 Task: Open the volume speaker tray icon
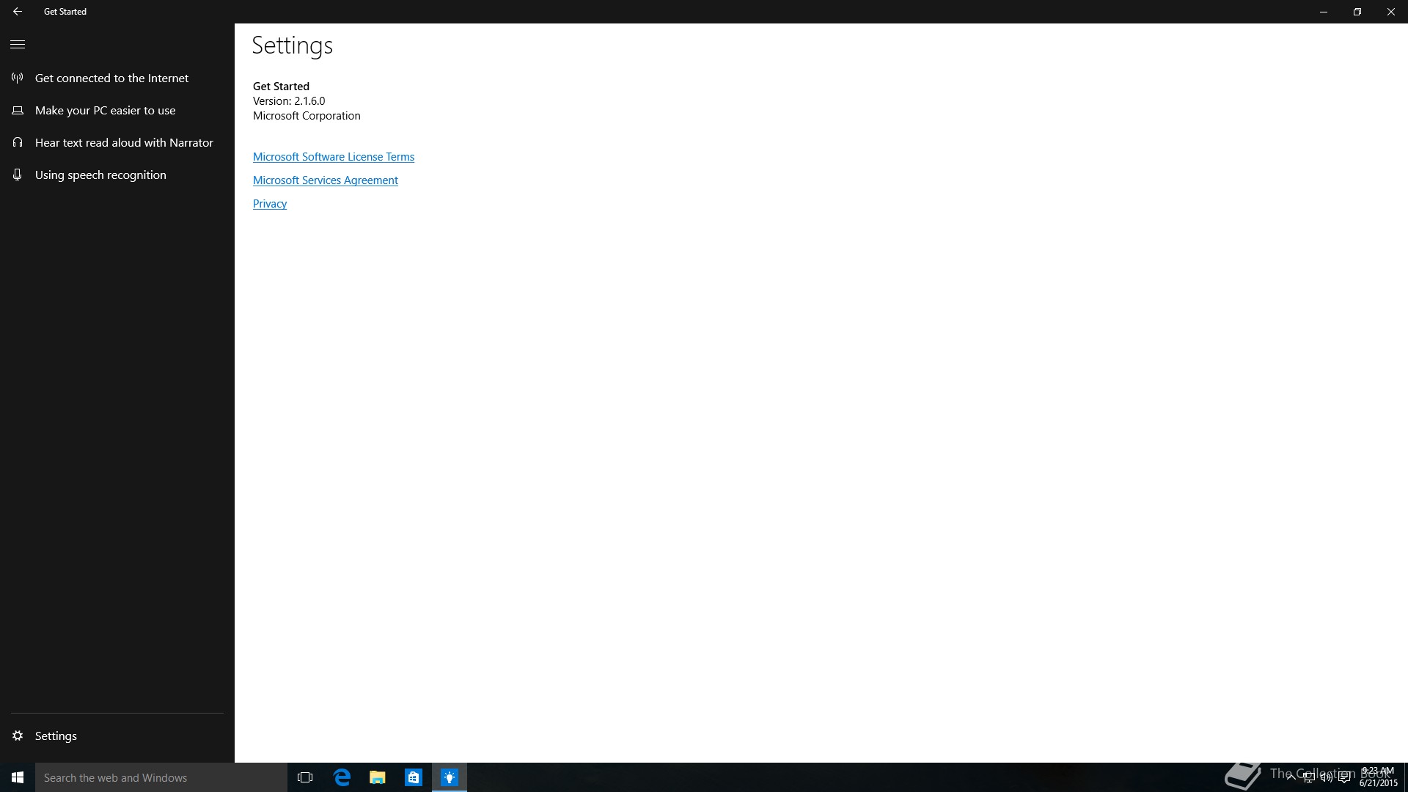click(1327, 777)
